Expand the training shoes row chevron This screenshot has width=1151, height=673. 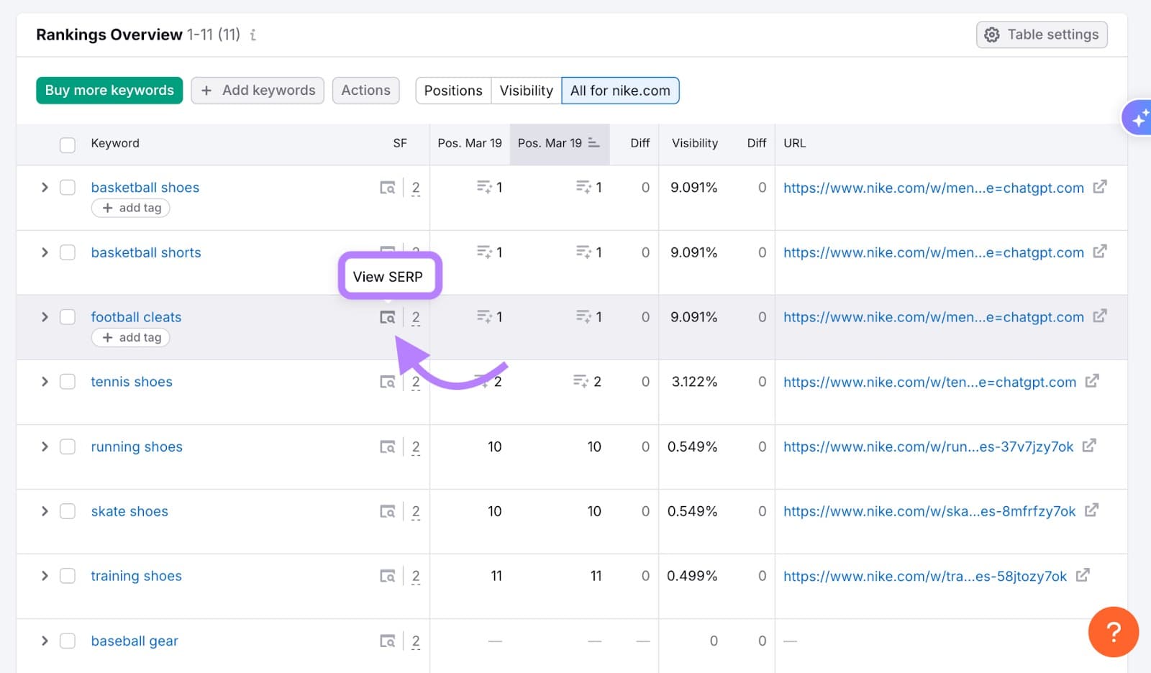coord(45,576)
